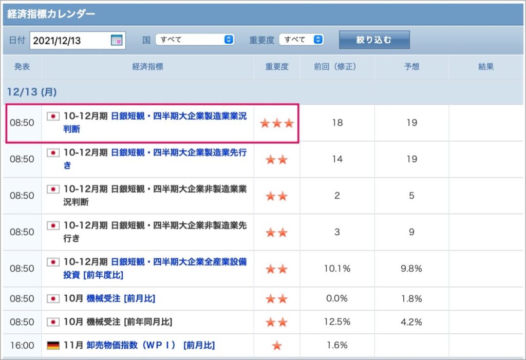Click the two-star rating for 大企業製造業先行き
The width and height of the screenshot is (526, 360).
pos(277,160)
